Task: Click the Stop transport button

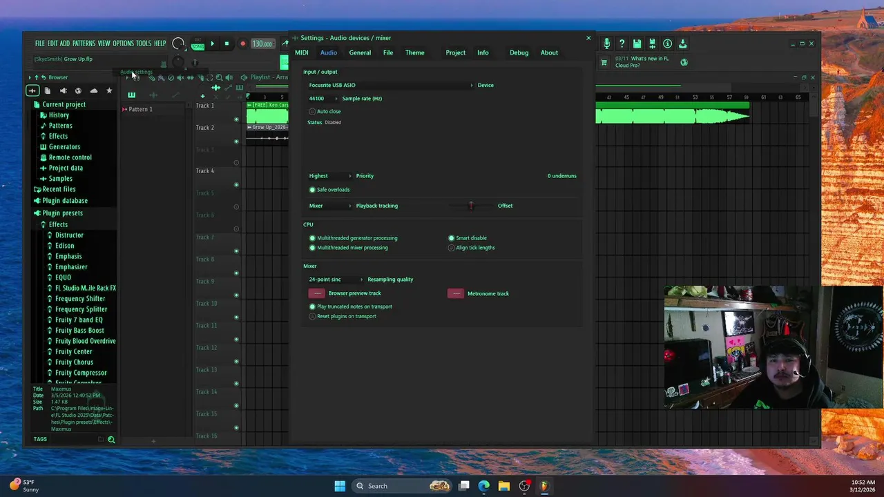Action: point(227,43)
